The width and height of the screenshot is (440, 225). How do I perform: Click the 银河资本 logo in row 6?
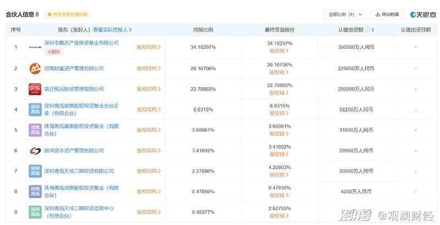[35, 151]
